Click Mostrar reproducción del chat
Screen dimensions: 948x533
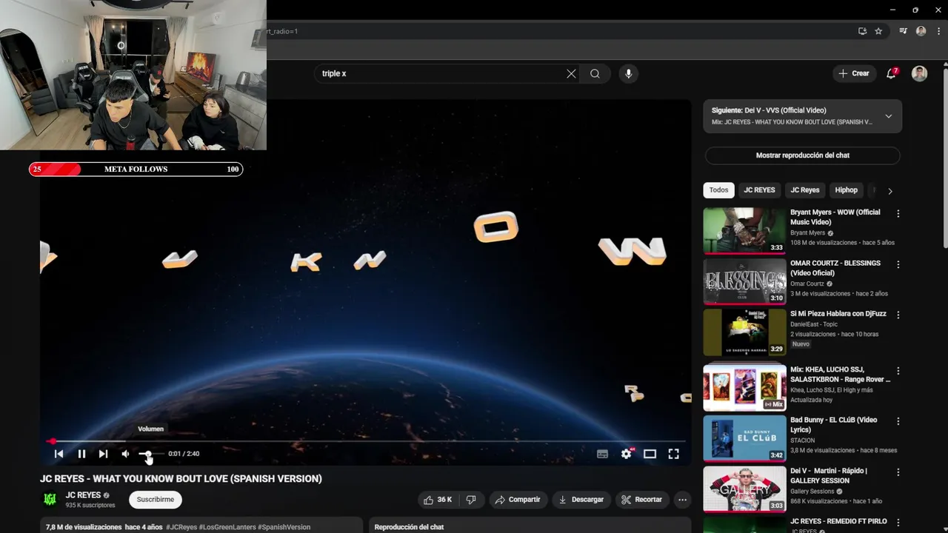pyautogui.click(x=802, y=155)
